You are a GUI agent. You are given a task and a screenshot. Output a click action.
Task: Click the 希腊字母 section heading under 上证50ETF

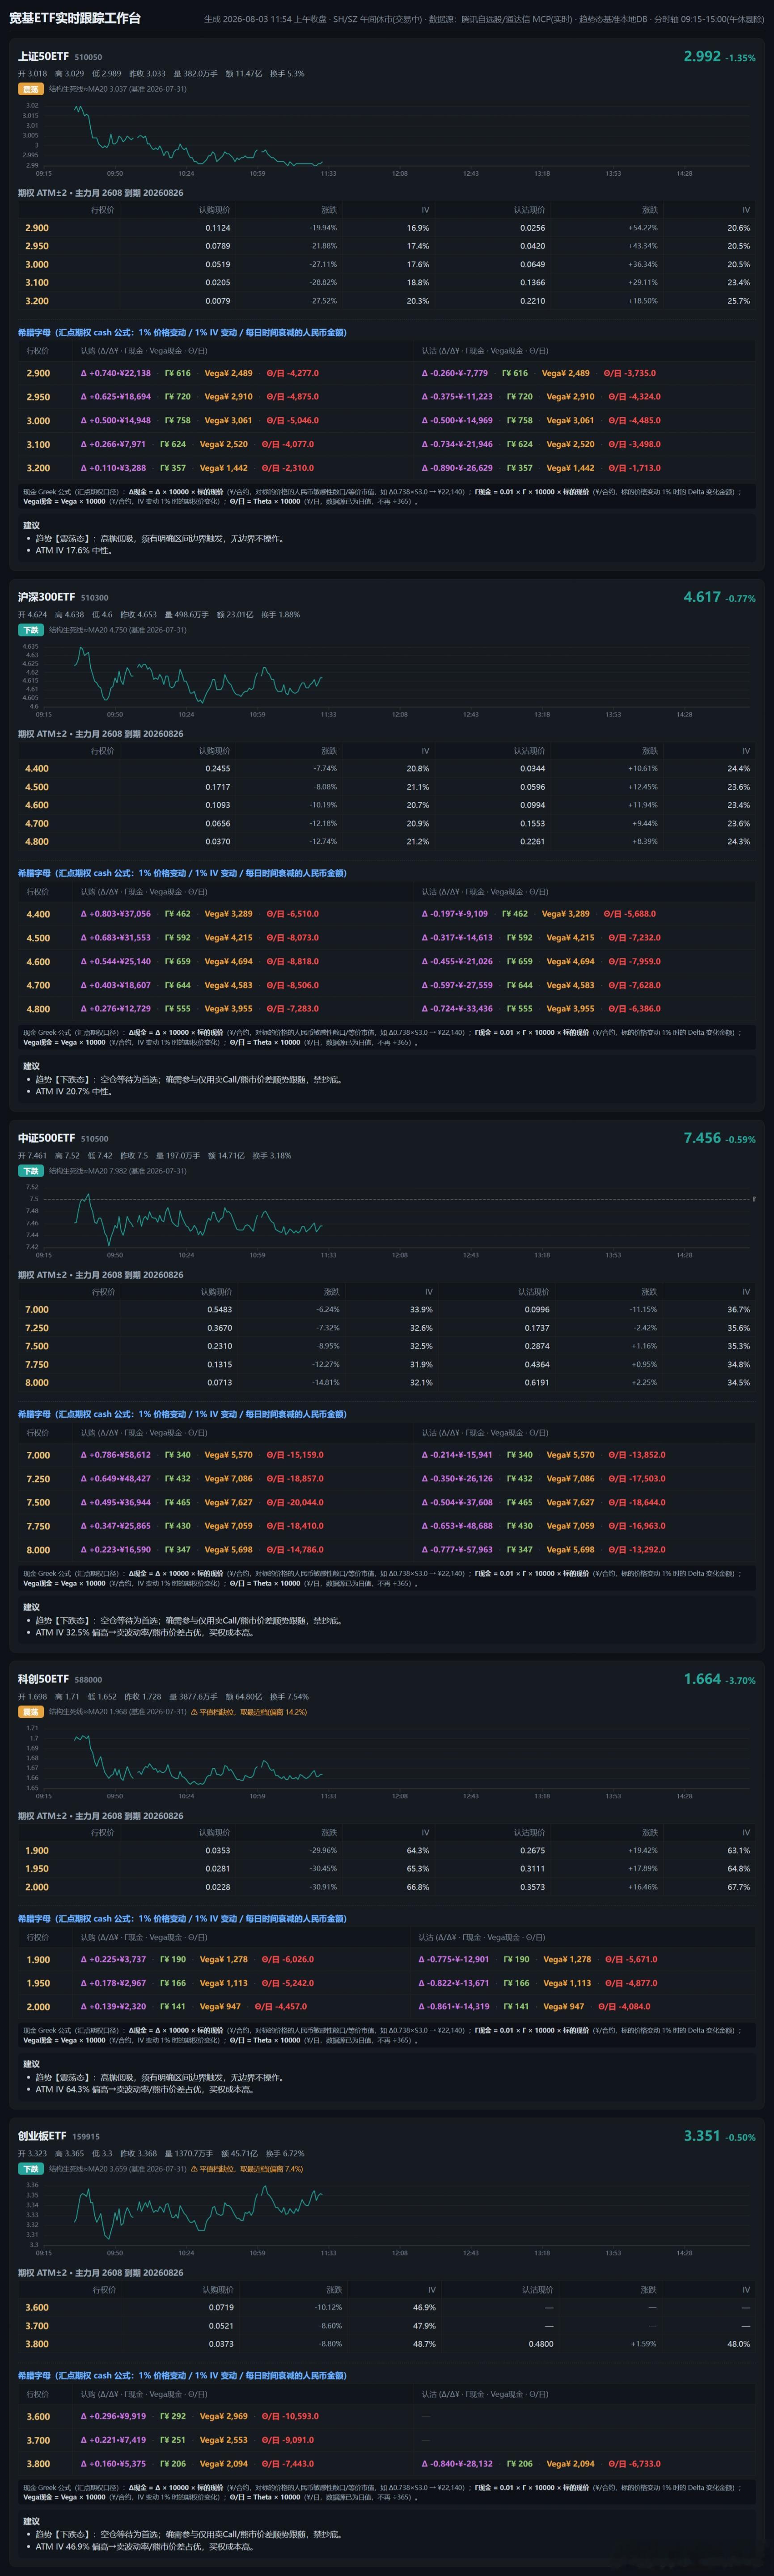(x=182, y=332)
